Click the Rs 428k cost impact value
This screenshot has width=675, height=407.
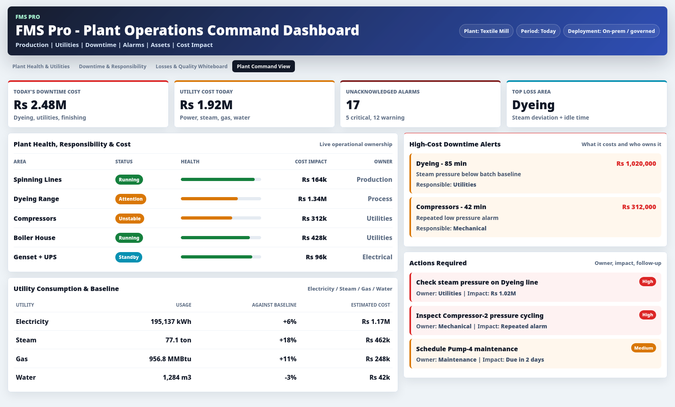click(x=314, y=238)
